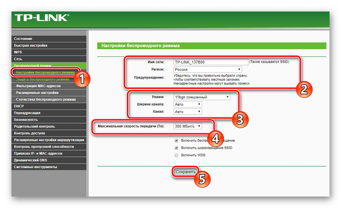Go to Системные инструменты in the sidebar

point(49,167)
